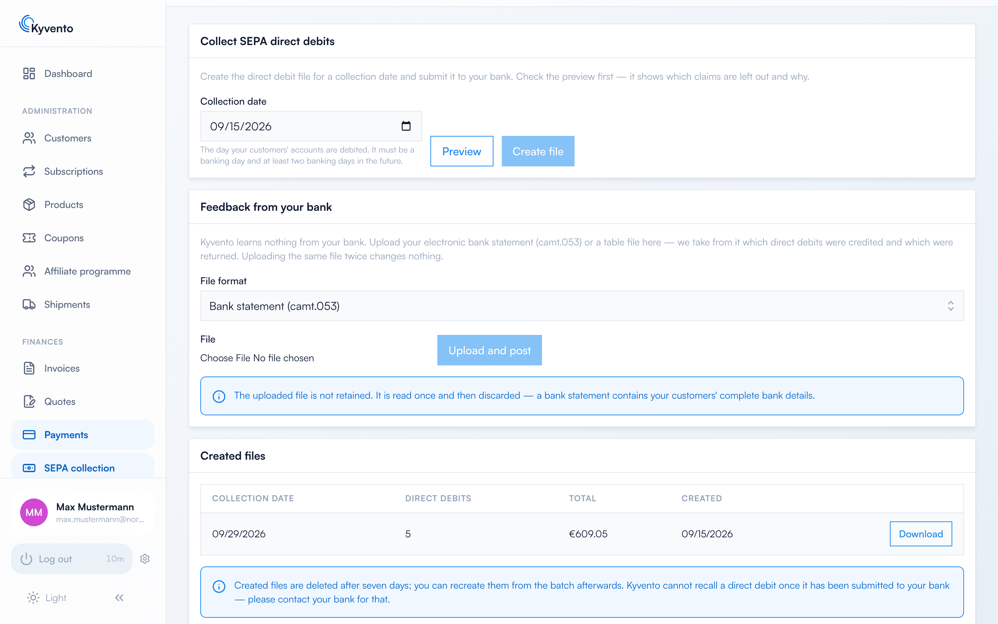Click the 10m session timer

pyautogui.click(x=115, y=559)
